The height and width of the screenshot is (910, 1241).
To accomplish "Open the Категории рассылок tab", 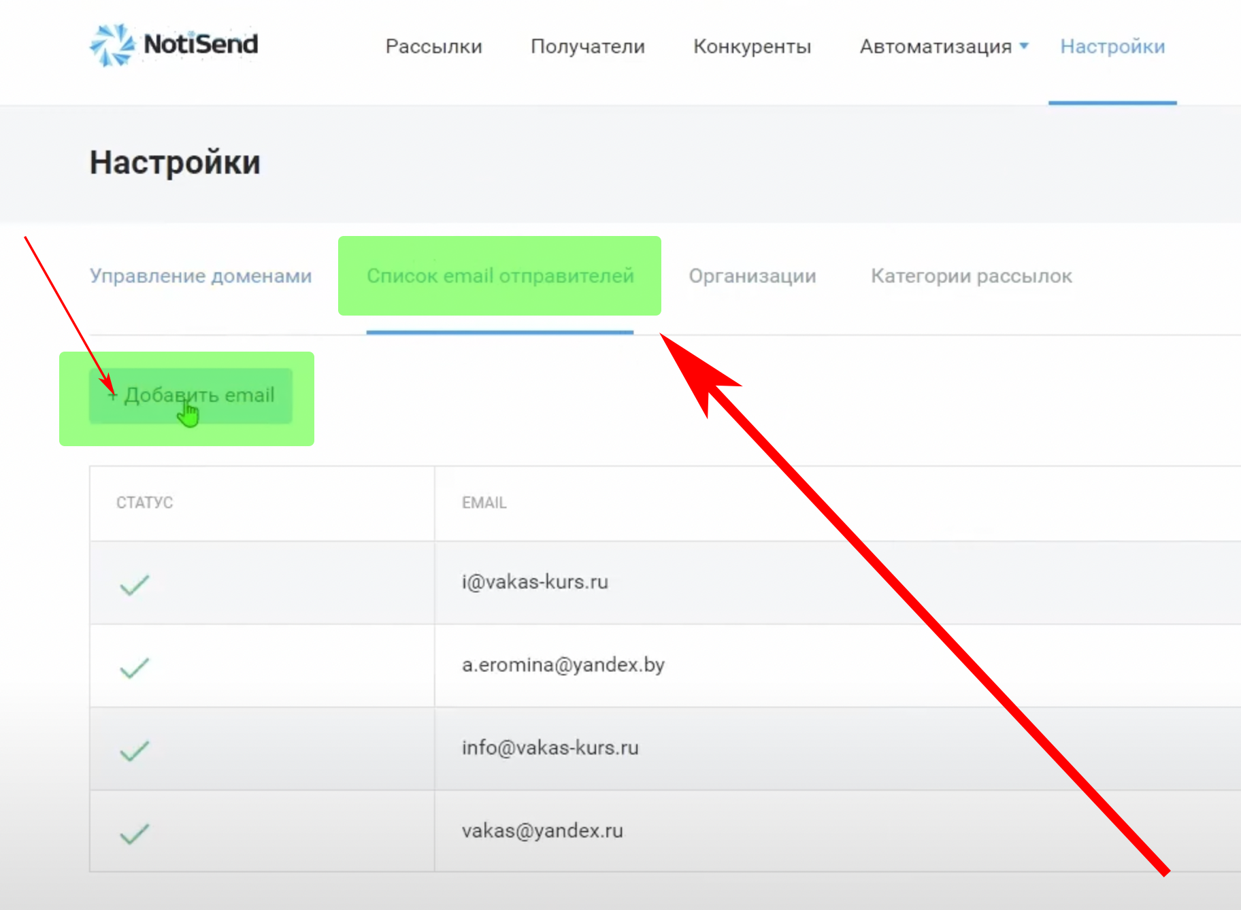I will pos(971,275).
